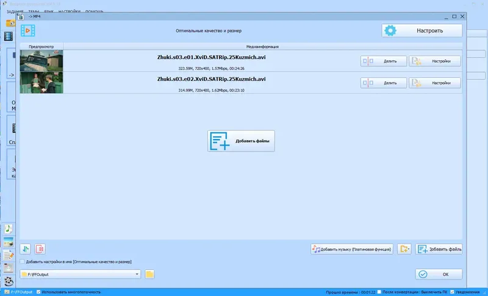Enable Добавить настройки в имя checkbox

pos(23,261)
